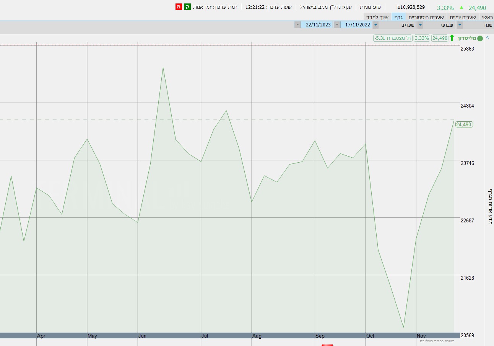Screen dimensions: 494x346
Task: Click the Sep marker on the time axis
Action: 320,336
